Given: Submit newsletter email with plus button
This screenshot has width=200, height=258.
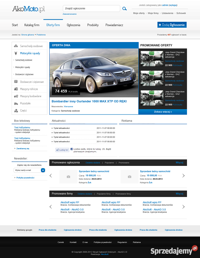Looking at the screenshot, I should pyautogui.click(x=43, y=170).
